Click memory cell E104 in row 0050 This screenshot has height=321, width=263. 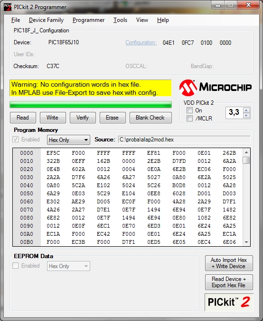pos(129,193)
